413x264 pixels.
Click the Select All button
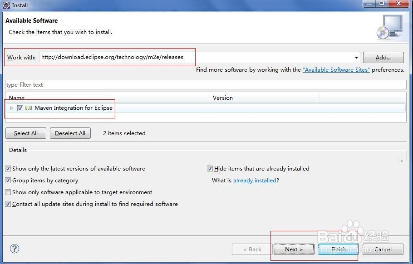point(26,133)
